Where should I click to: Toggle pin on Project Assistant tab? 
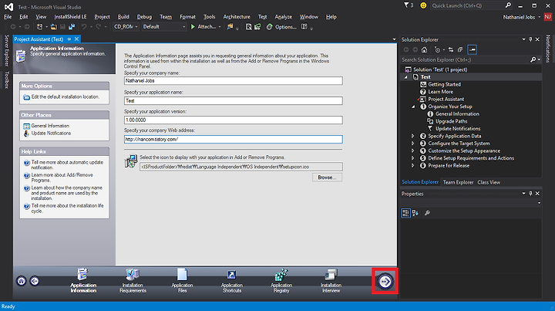(69, 39)
